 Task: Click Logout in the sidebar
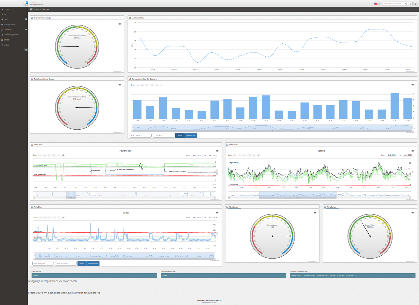coord(5,45)
